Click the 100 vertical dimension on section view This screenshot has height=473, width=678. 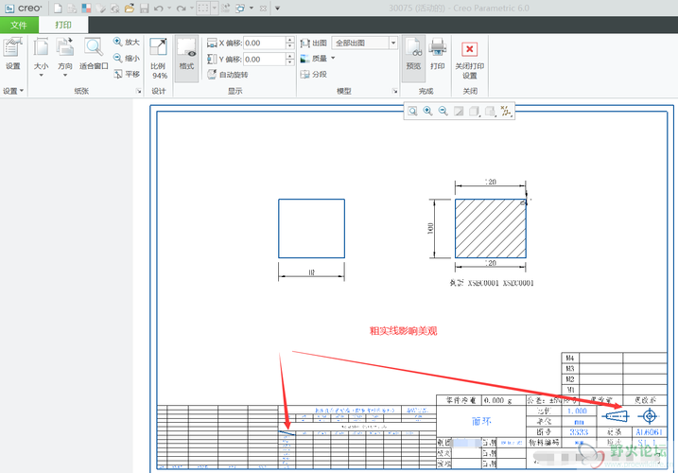coord(430,229)
